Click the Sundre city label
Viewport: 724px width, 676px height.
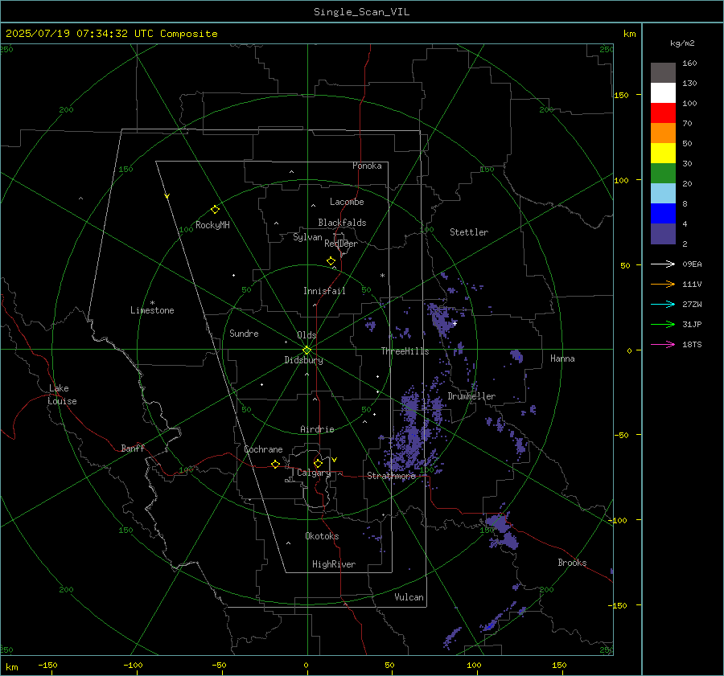pyautogui.click(x=244, y=333)
